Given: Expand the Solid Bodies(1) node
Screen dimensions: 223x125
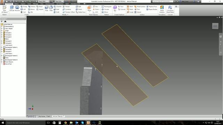Looking at the screenshot, I should click(1, 26).
